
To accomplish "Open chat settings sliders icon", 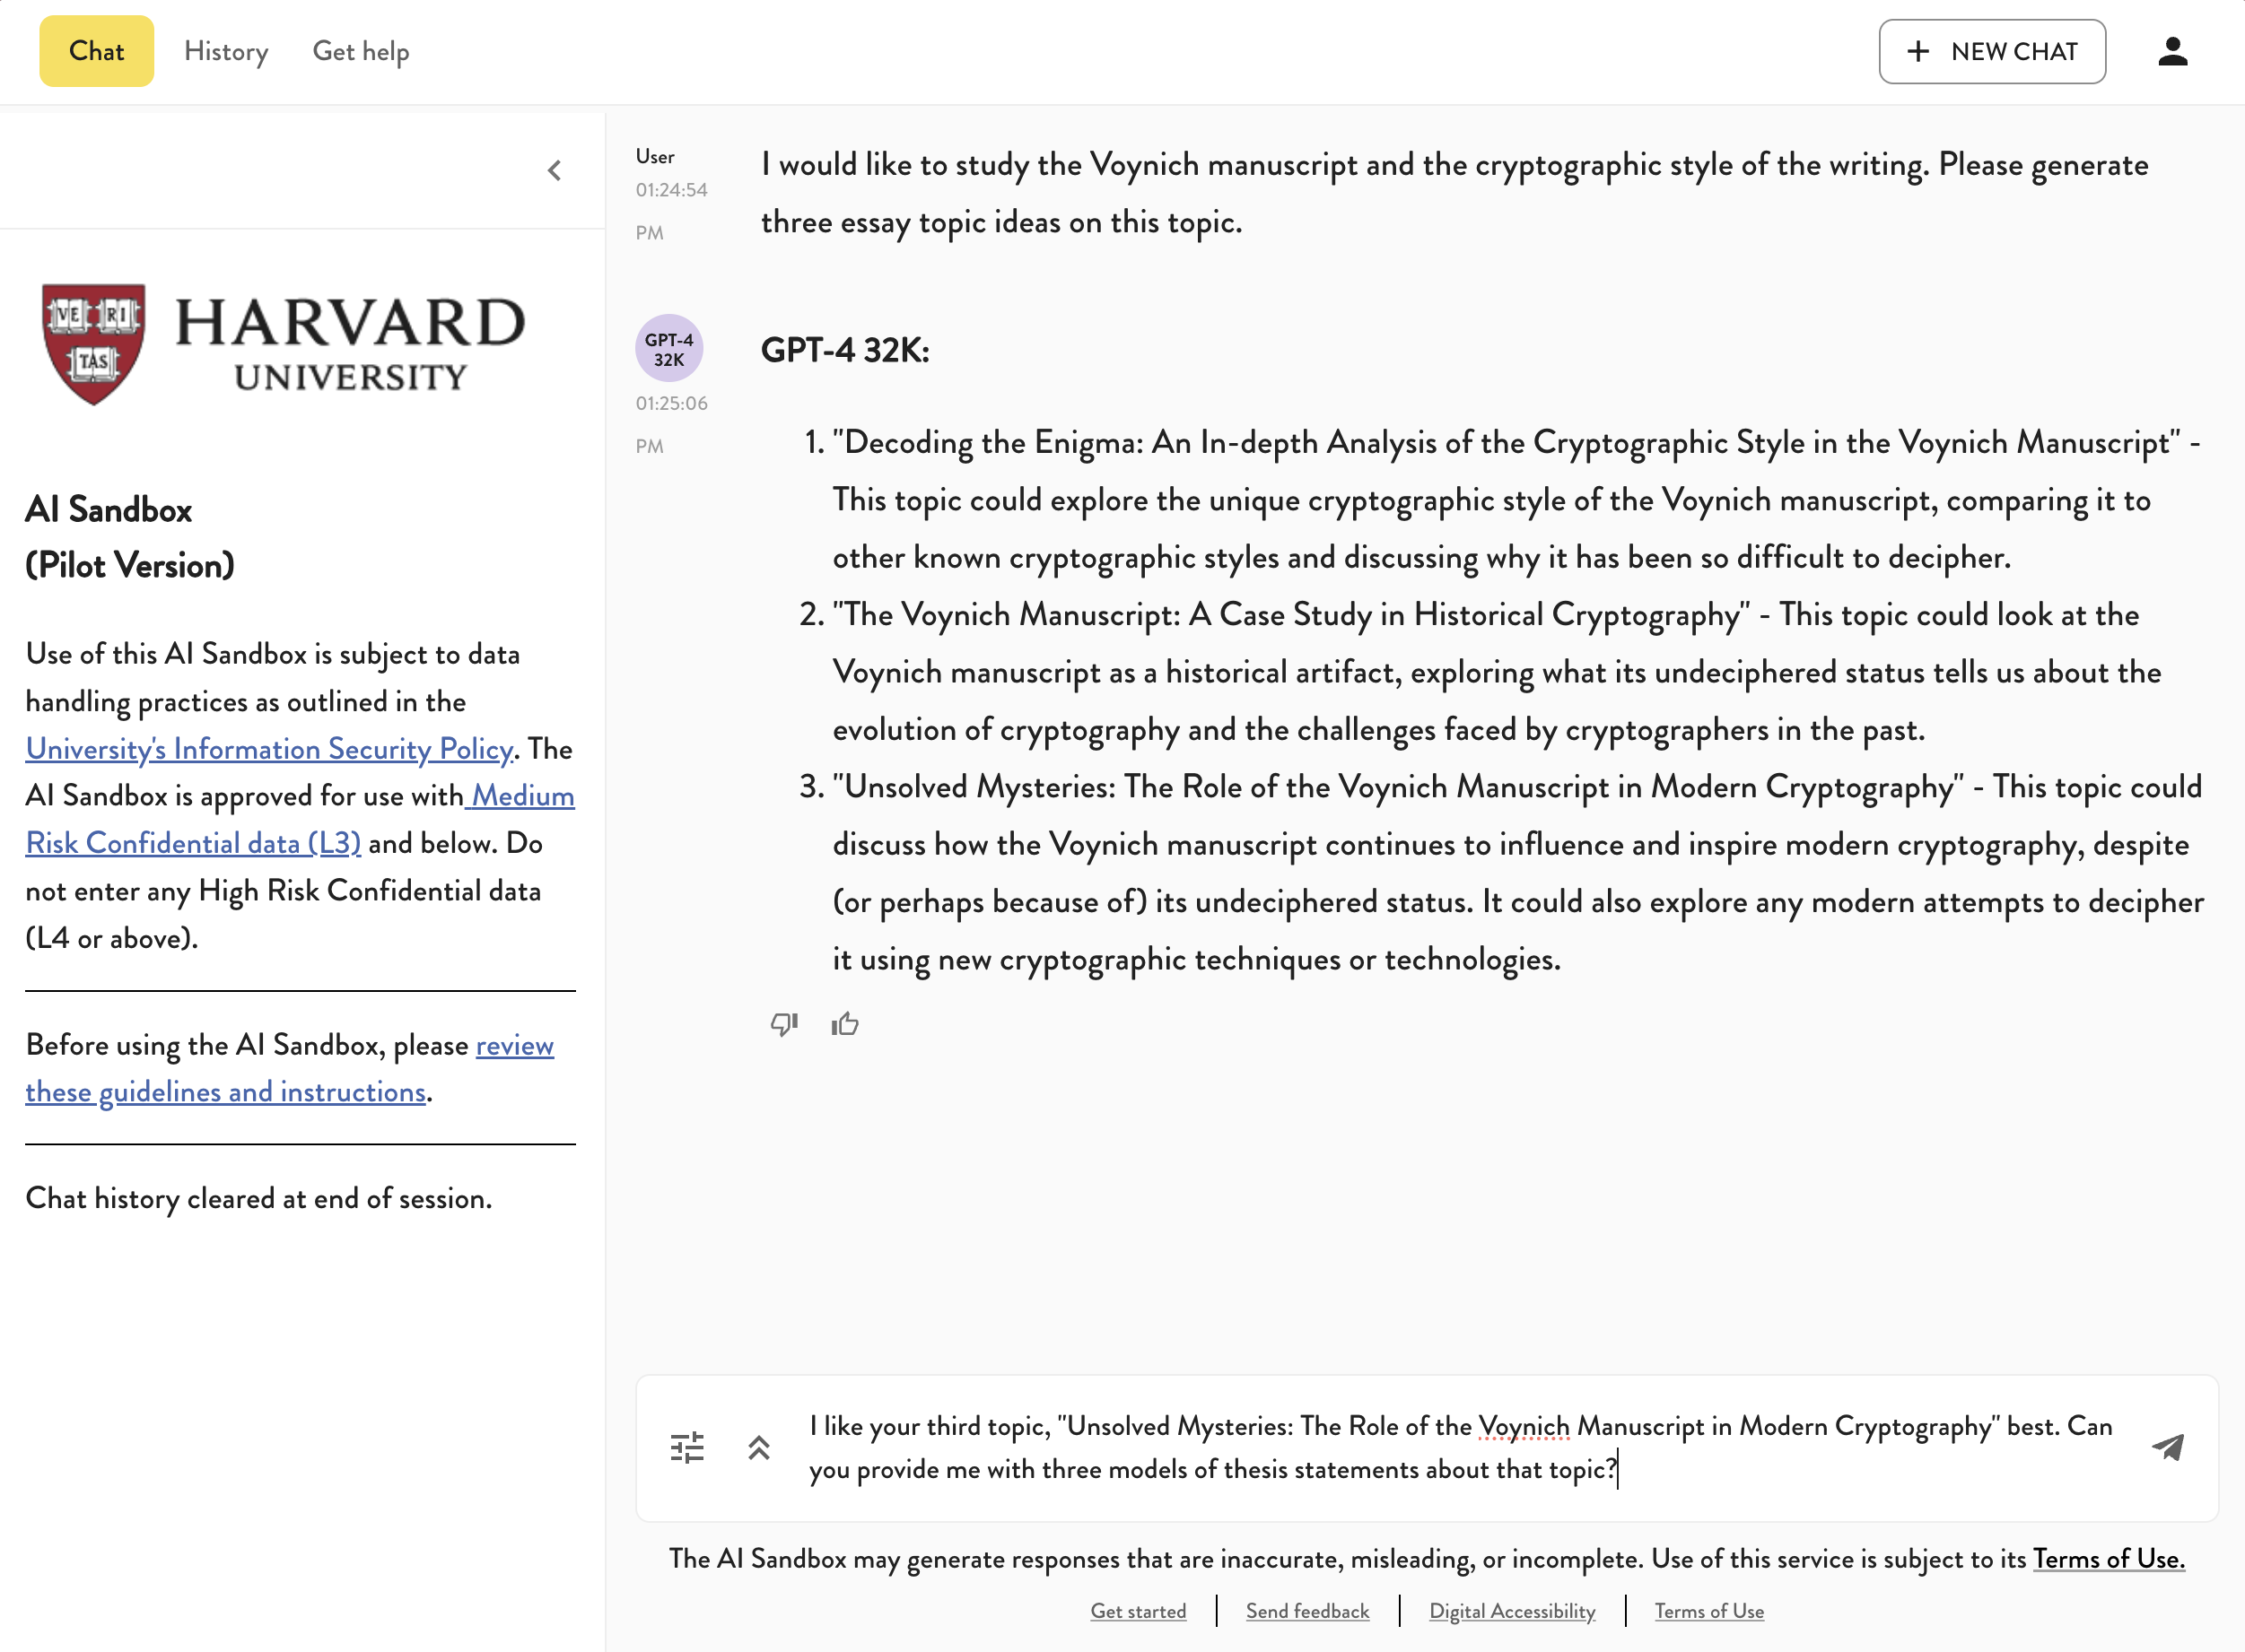I will (687, 1447).
